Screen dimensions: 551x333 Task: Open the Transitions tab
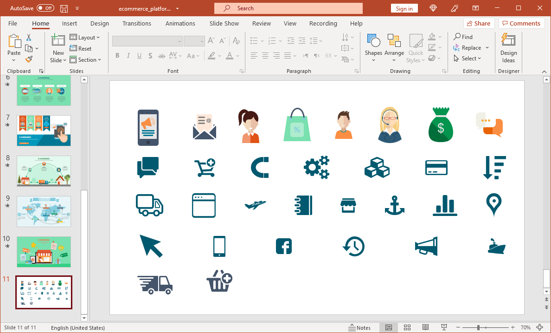[x=136, y=24]
